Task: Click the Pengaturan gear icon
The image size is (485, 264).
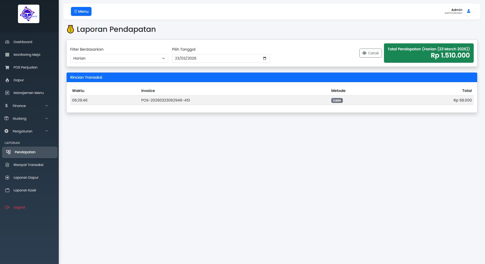Action: tap(6, 131)
